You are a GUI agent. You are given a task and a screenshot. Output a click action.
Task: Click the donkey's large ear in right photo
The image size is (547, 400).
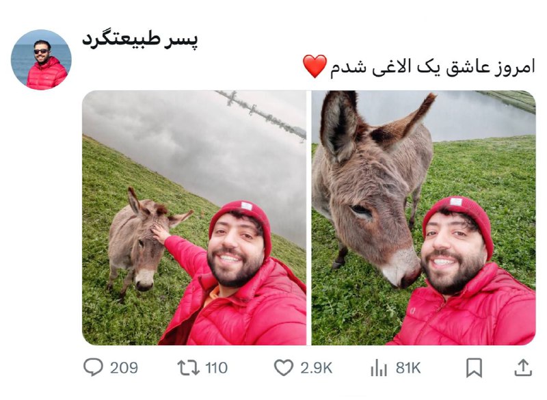pyautogui.click(x=338, y=126)
